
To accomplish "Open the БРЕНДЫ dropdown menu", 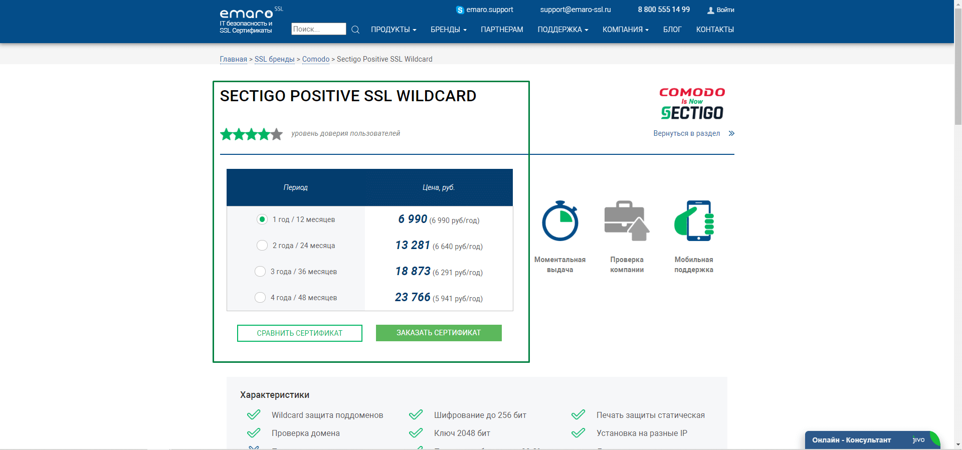I will click(449, 30).
